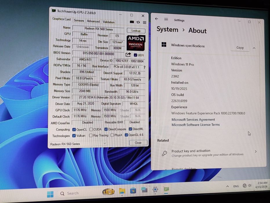Click the Version 23H2 text

pos(175,76)
